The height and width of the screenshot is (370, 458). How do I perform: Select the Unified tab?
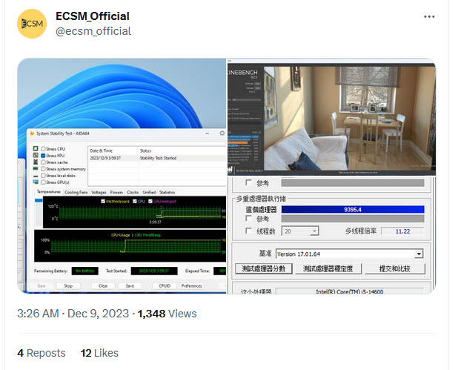149,192
